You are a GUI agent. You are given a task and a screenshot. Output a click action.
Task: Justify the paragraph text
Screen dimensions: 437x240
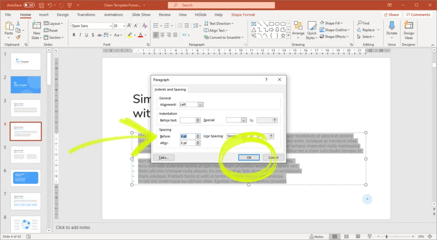click(x=175, y=35)
